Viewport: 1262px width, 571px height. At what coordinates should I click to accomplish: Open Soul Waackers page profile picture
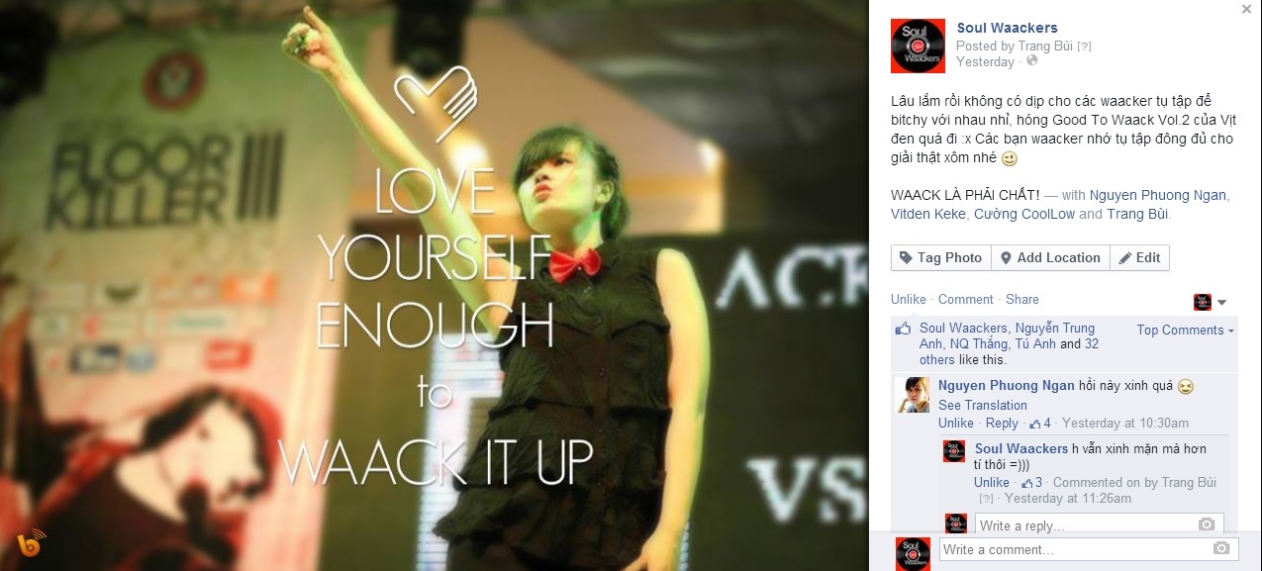click(x=918, y=46)
